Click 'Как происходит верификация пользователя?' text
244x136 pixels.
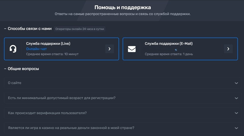[x=47, y=113]
